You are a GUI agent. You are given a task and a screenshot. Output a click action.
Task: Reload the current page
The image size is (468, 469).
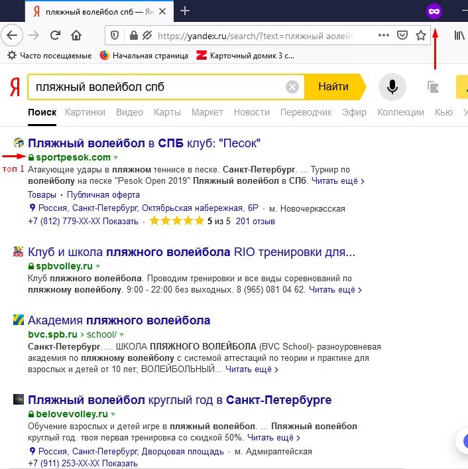click(x=55, y=36)
